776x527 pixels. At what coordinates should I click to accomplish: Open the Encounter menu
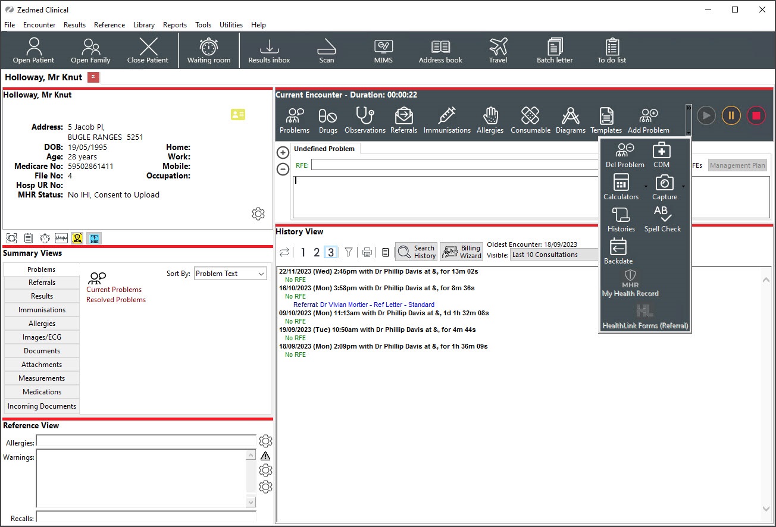[x=39, y=25]
